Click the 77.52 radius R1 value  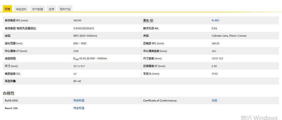click(215, 74)
